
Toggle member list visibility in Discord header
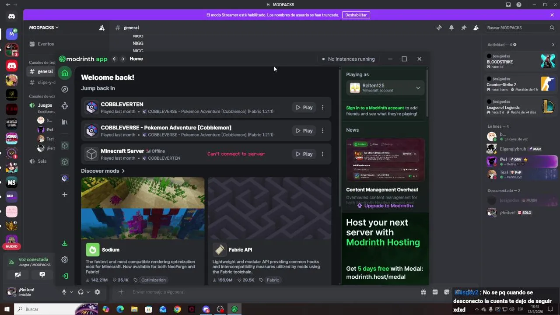coord(476,28)
